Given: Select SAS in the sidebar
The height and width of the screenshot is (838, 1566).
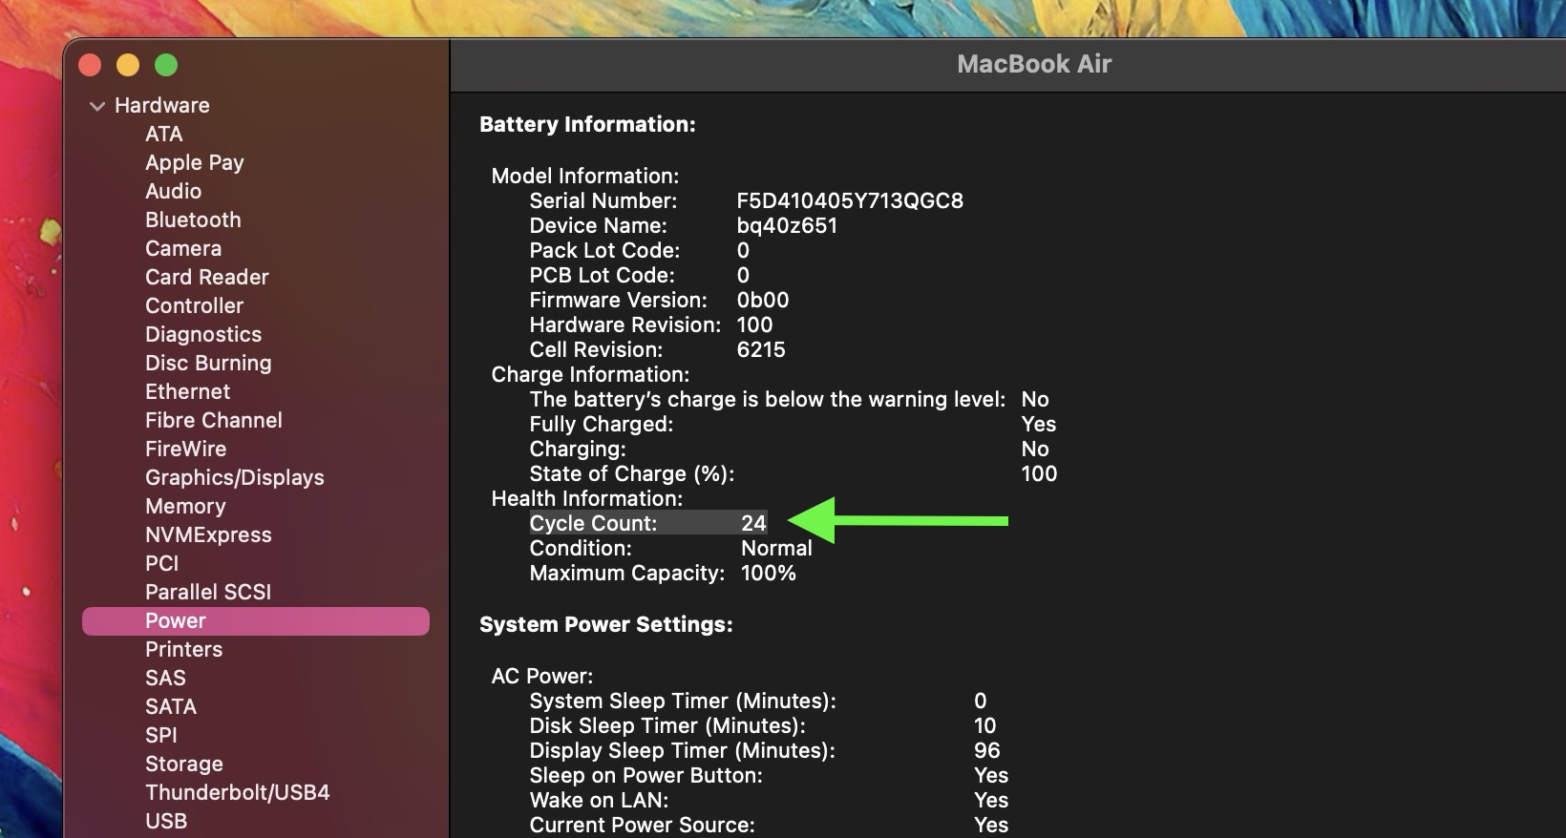Looking at the screenshot, I should (x=165, y=678).
